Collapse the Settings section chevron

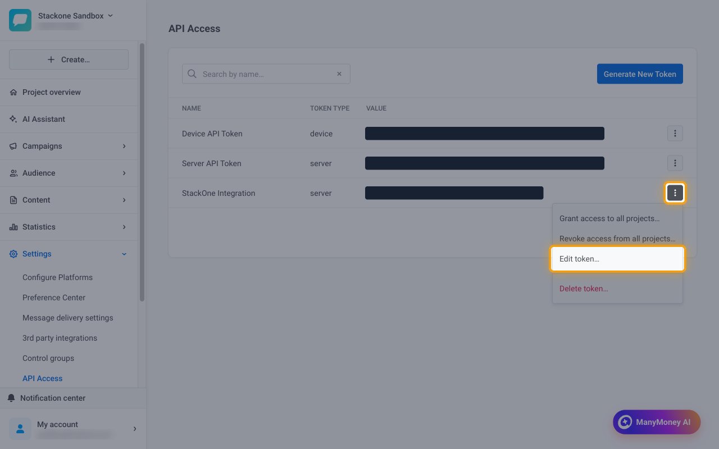tap(124, 254)
